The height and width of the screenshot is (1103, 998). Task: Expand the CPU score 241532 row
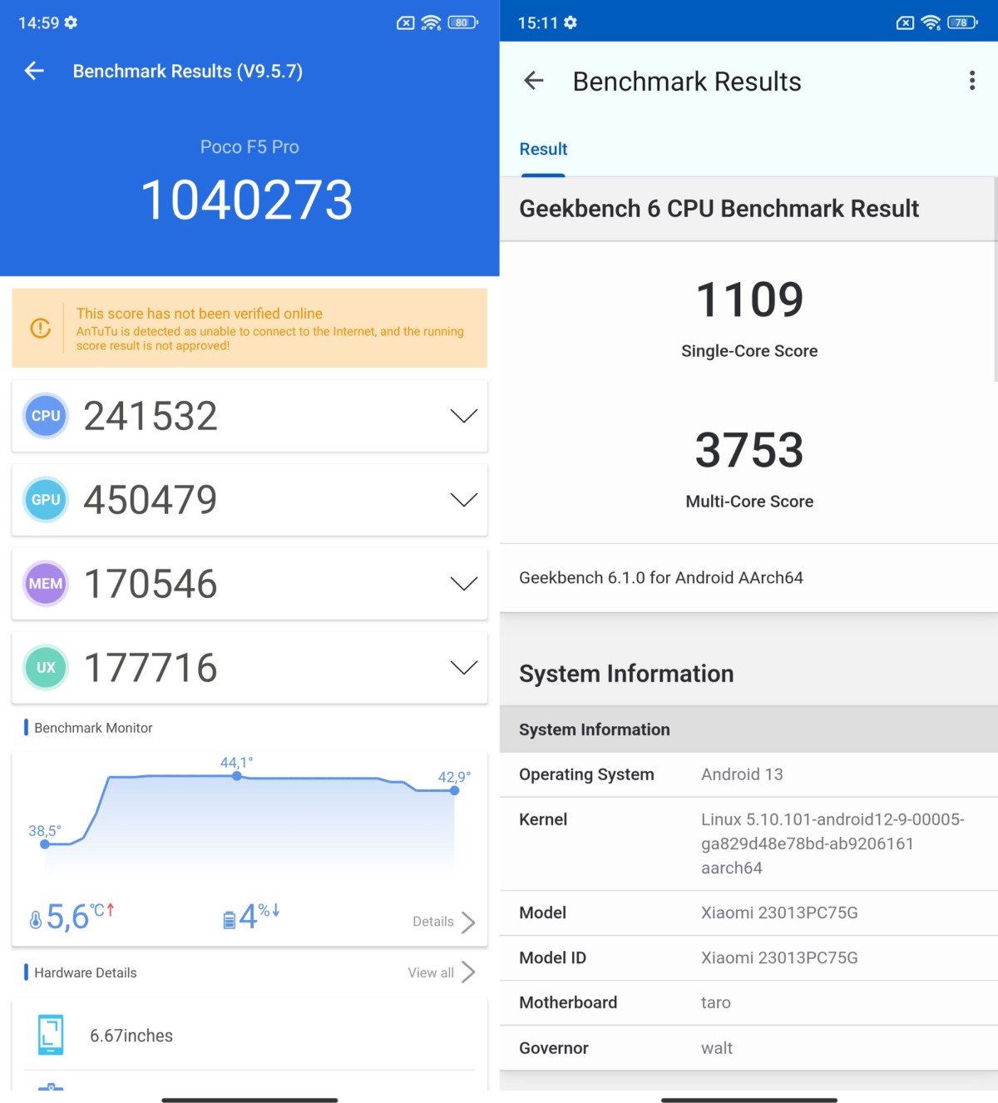coord(463,416)
